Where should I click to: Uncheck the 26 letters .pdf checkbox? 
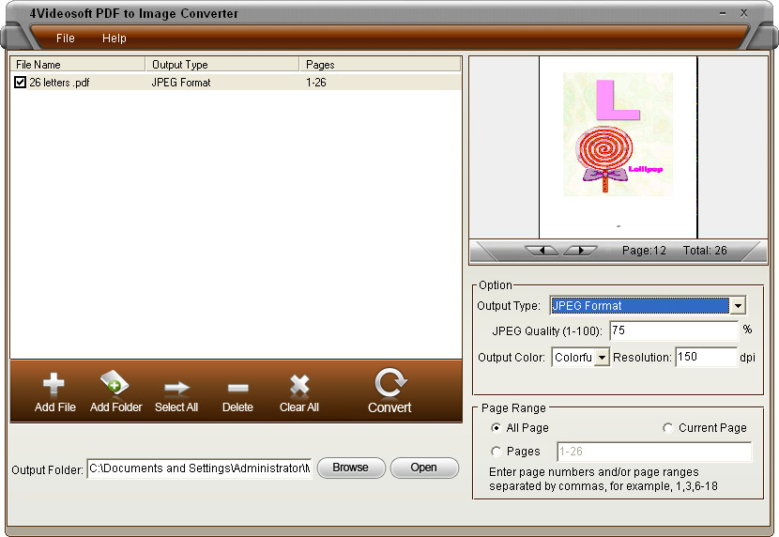pos(21,83)
